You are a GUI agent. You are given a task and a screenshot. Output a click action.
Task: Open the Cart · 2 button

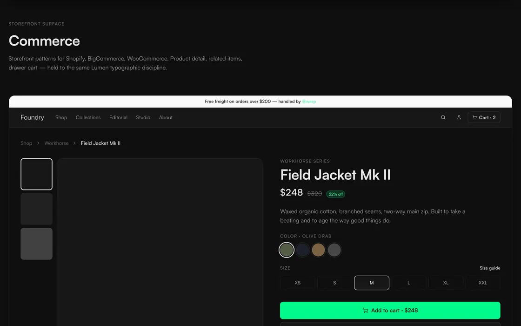(x=484, y=117)
